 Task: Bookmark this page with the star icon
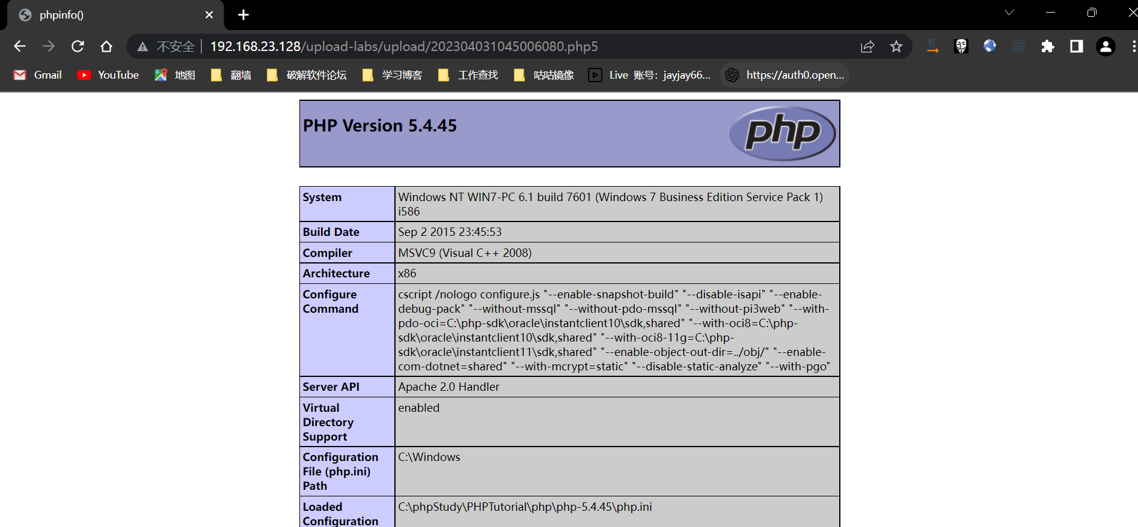pos(896,46)
